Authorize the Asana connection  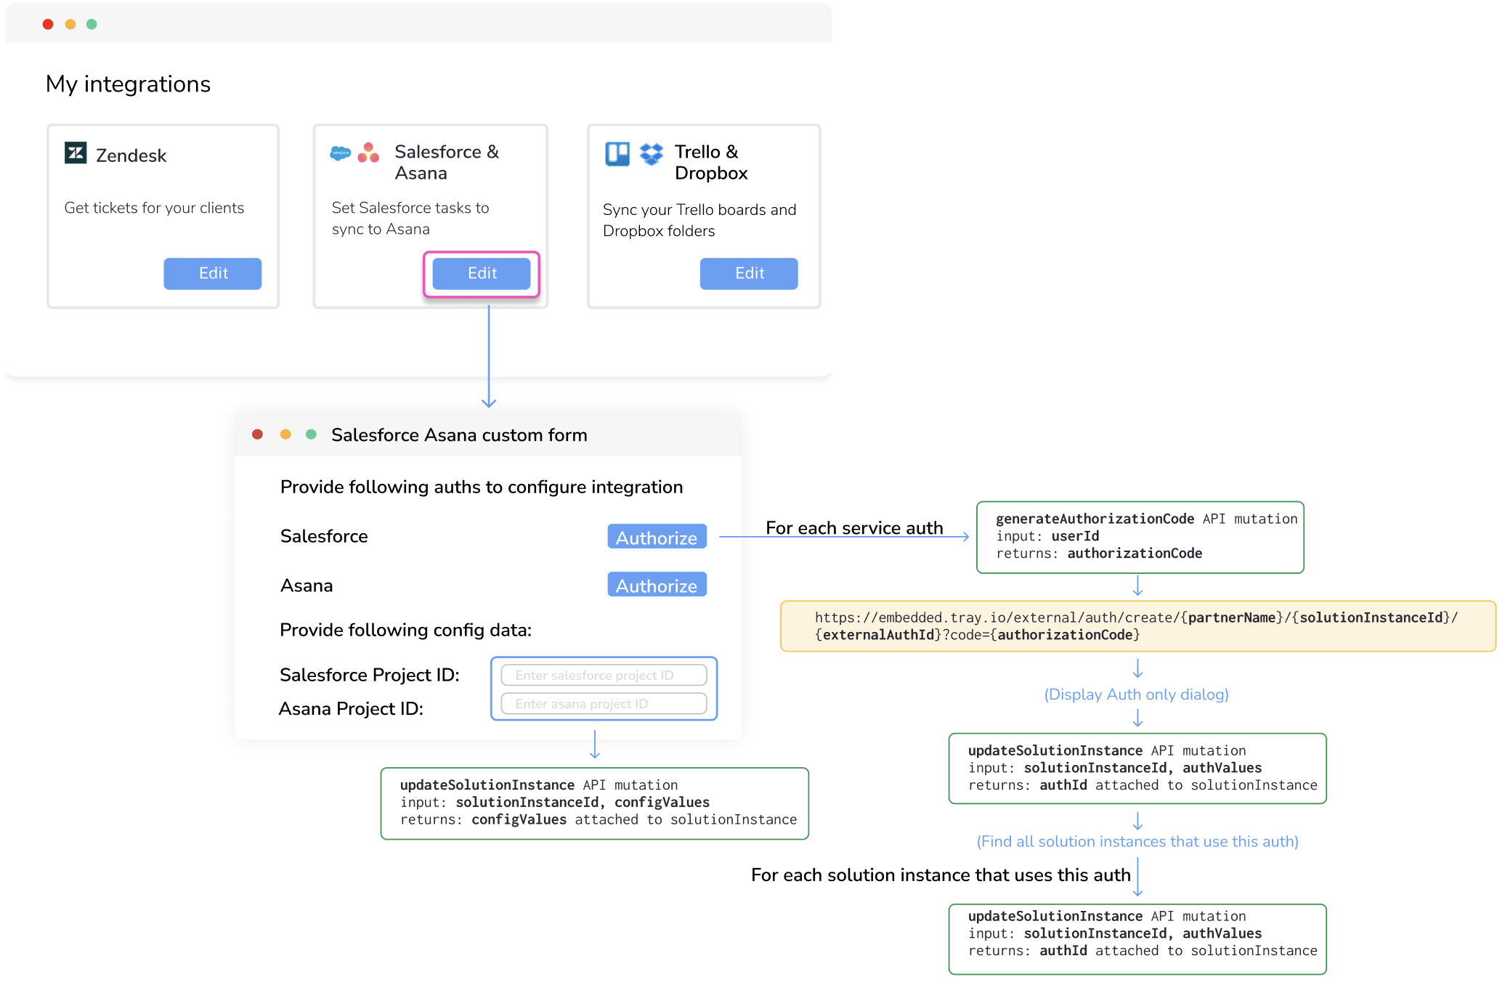coord(656,585)
